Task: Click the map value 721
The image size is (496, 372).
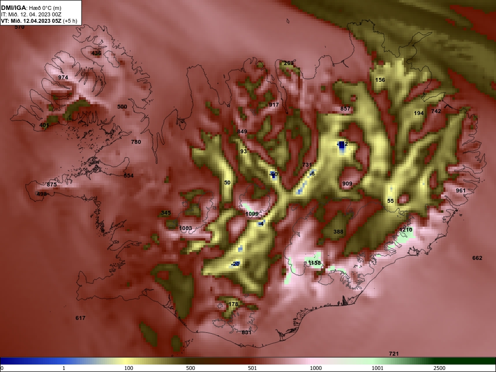Action: [x=393, y=354]
